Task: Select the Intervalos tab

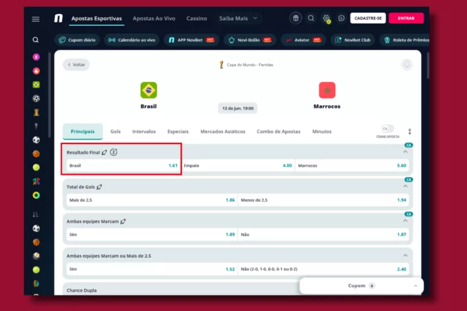Action: [144, 131]
